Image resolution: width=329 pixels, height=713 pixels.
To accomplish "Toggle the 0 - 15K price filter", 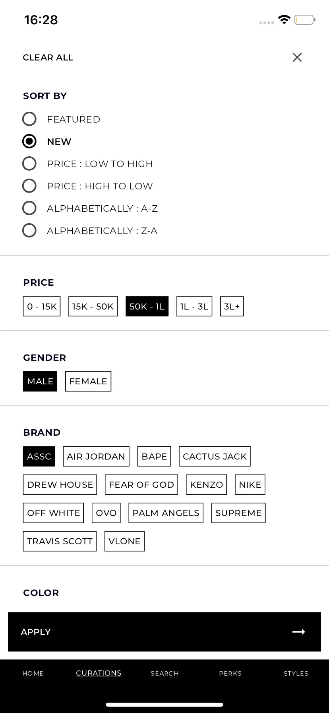I will tap(42, 306).
